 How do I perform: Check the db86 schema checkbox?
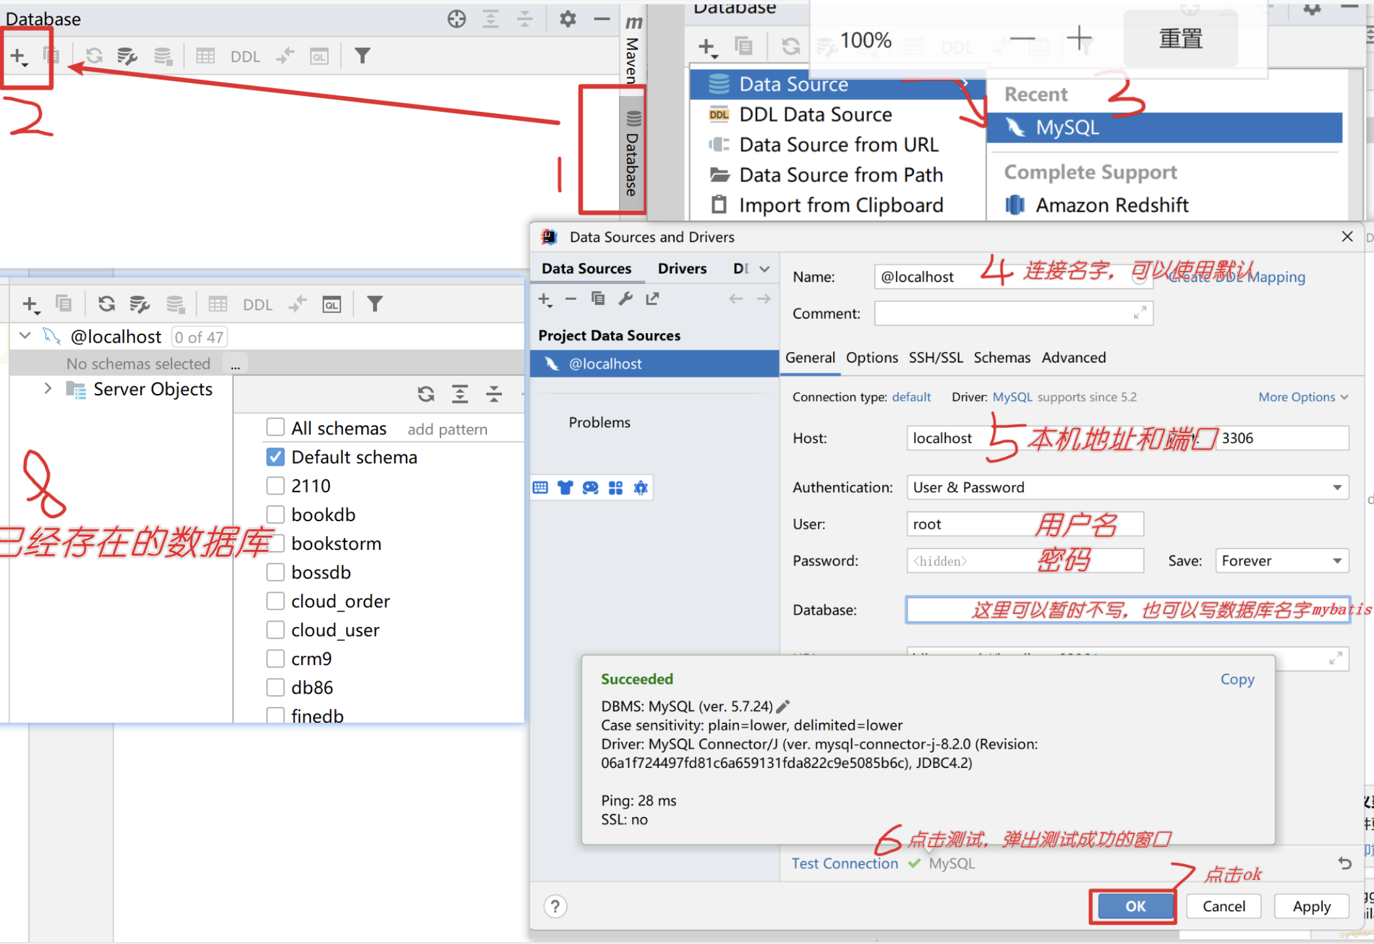275,688
